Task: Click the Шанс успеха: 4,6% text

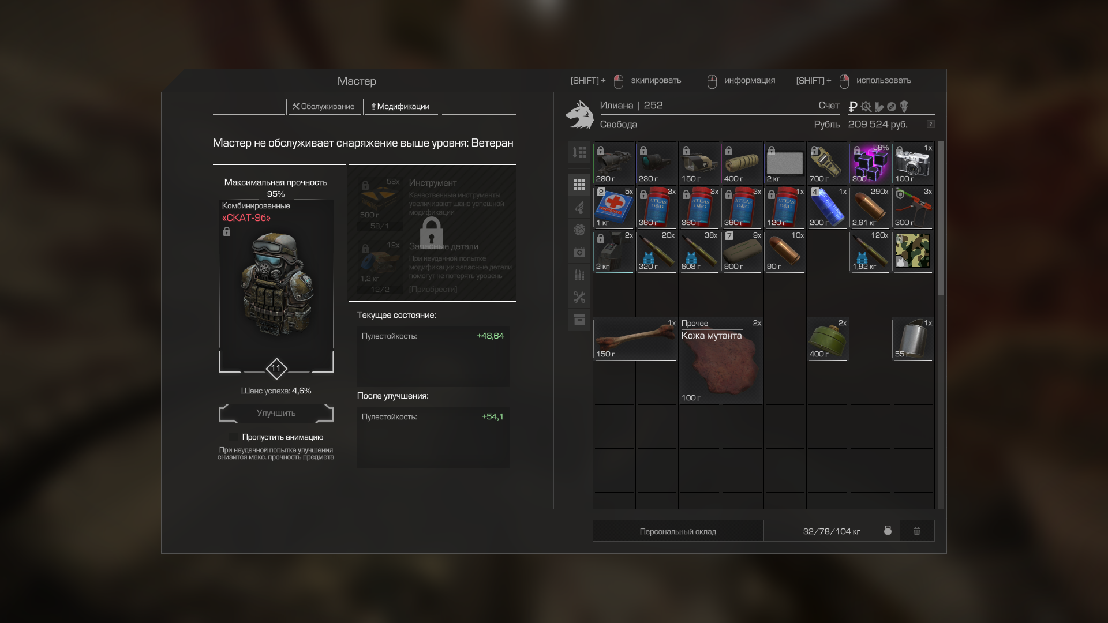Action: 276,391
